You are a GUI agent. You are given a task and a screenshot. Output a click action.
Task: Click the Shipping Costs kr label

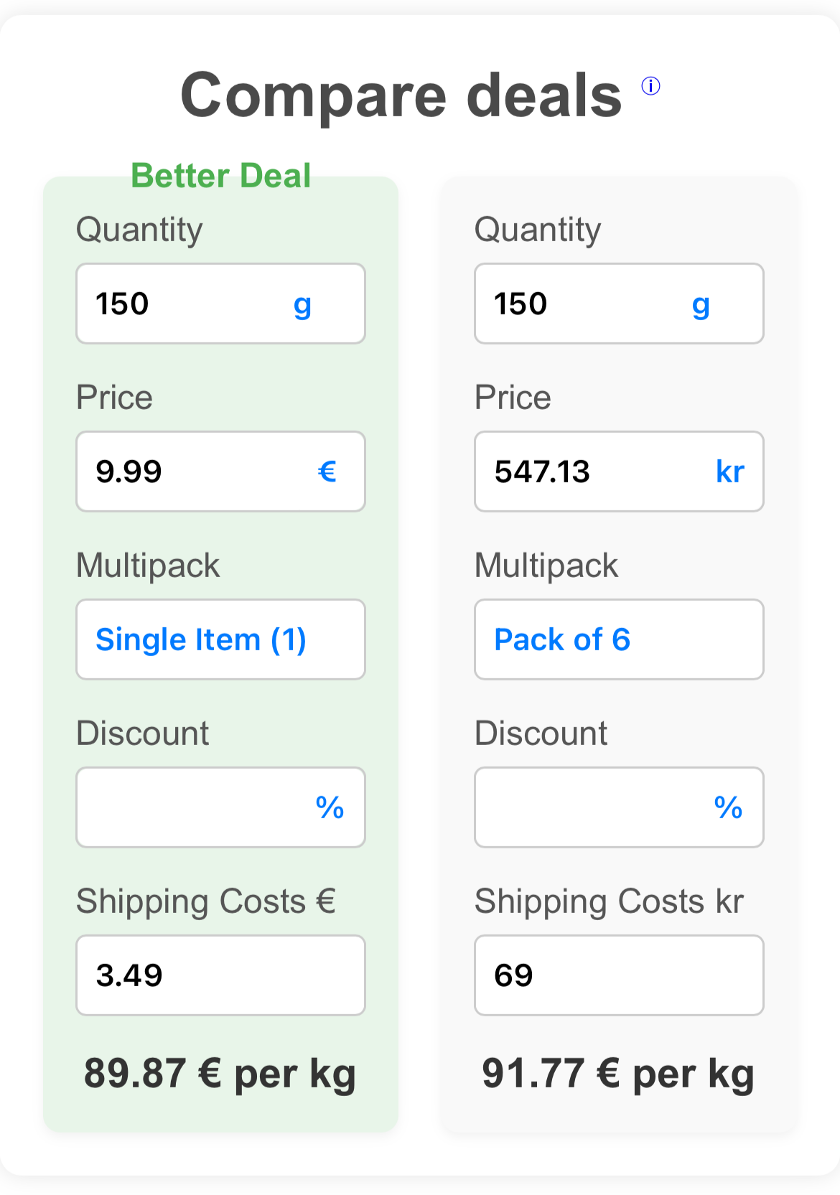point(609,902)
